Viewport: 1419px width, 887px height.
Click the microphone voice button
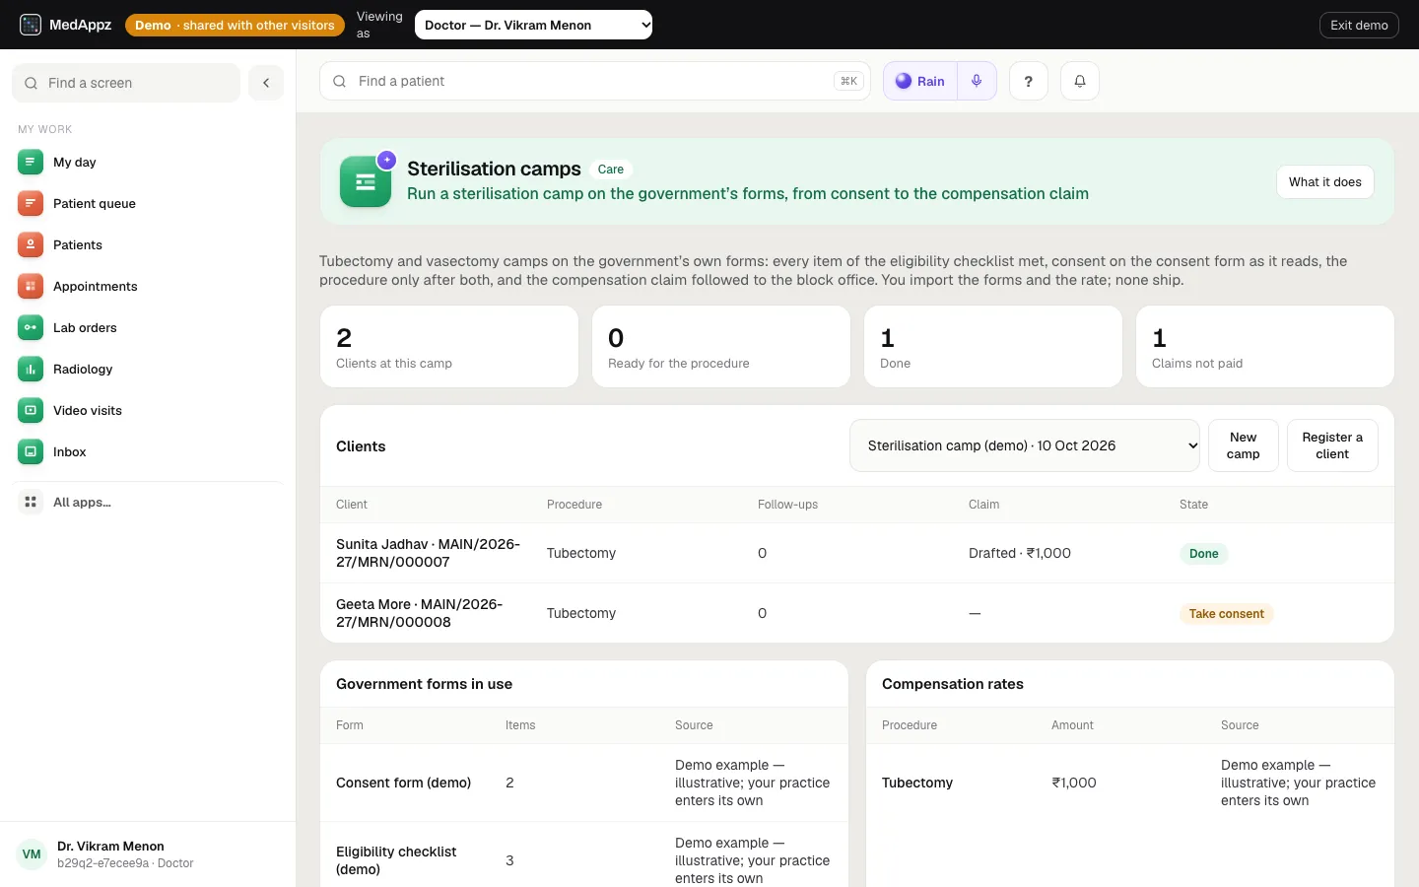(977, 81)
